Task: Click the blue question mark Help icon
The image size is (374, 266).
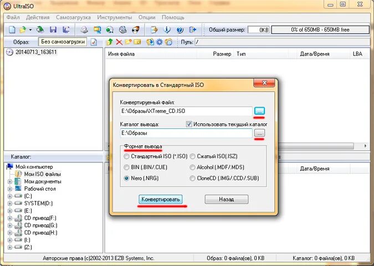Action: click(x=180, y=30)
